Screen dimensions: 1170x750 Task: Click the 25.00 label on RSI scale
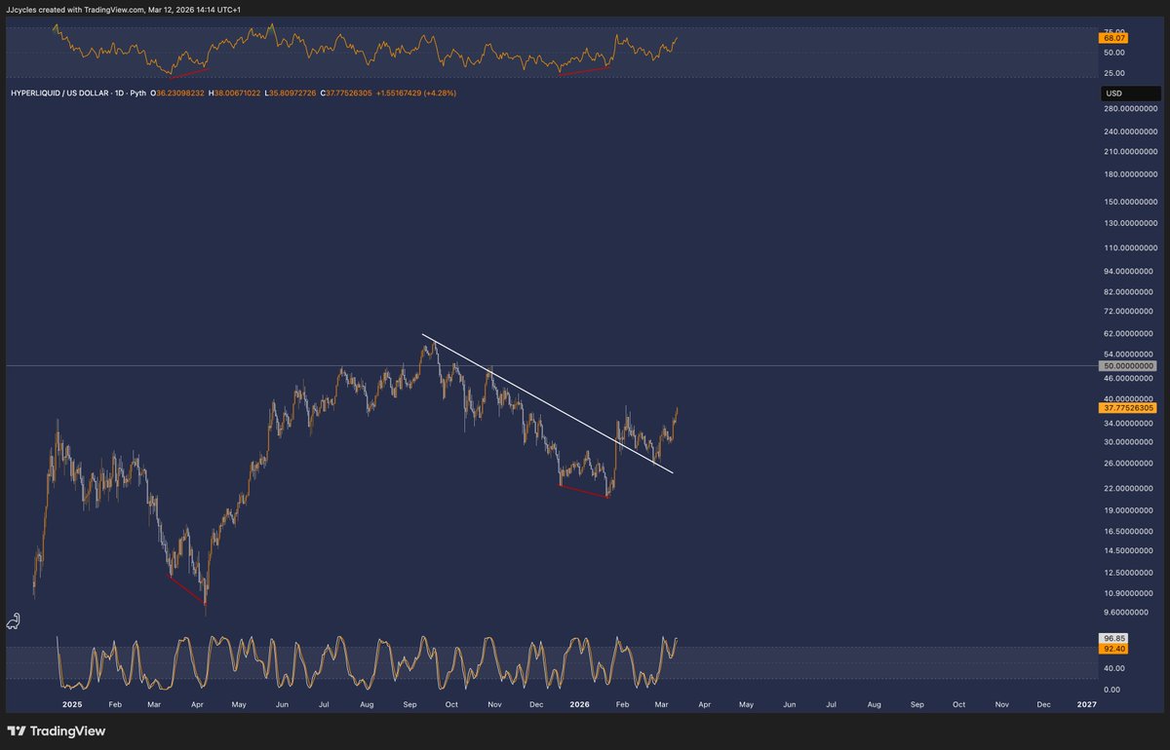pyautogui.click(x=1114, y=73)
